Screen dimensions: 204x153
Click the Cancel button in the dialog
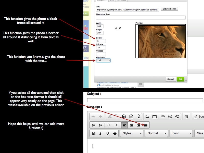(x=171, y=79)
